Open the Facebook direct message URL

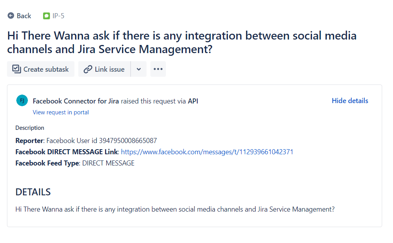[x=207, y=152]
